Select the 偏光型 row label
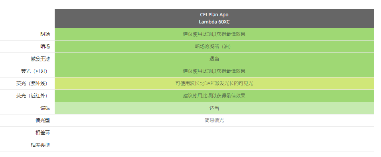 (x=43, y=120)
